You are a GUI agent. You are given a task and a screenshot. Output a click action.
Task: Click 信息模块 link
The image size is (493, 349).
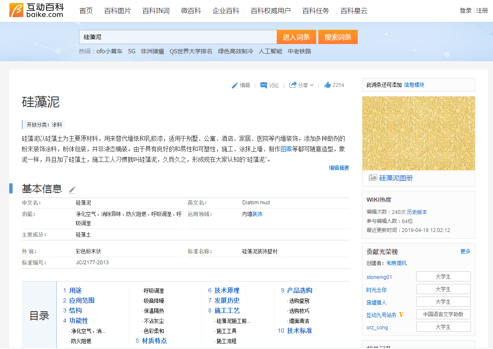tap(414, 85)
